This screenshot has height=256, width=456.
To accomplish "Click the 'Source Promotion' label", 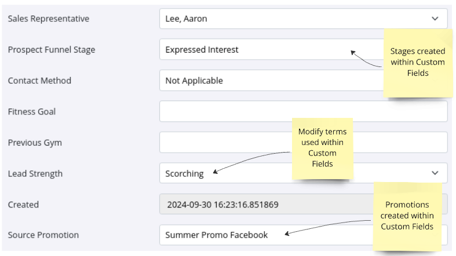I will tap(43, 235).
